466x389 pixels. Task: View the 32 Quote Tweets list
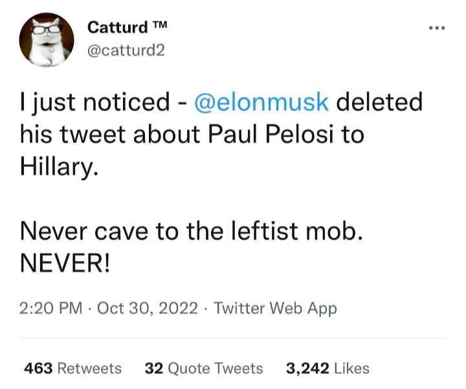[203, 368]
